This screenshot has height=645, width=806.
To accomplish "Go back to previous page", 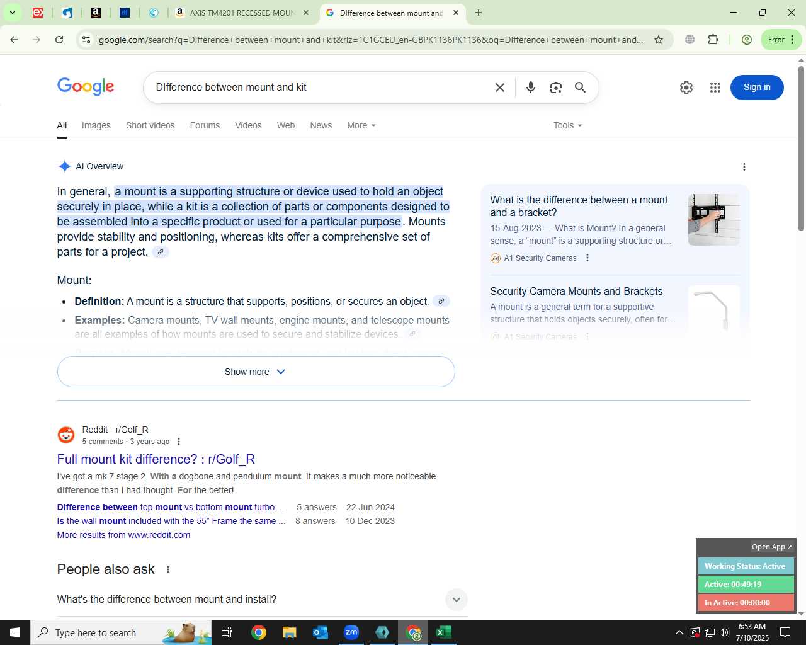I will coord(14,40).
